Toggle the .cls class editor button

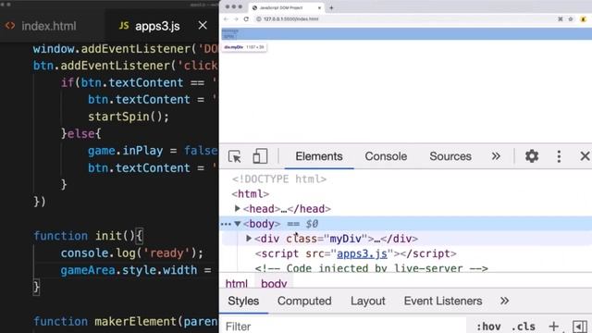tap(524, 327)
